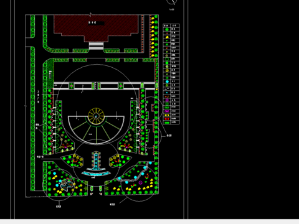Viewport: 299px width, 224px height.
Task: Click the white semicircular plaza outline
Action: (x=97, y=129)
